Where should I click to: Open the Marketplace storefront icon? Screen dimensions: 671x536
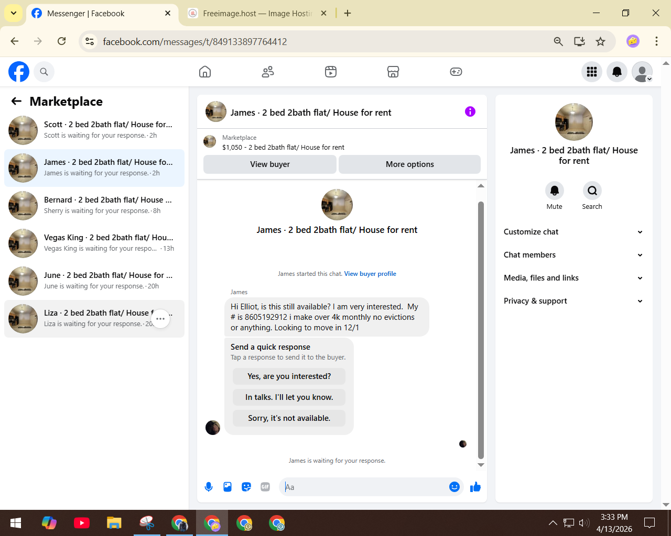coord(393,72)
